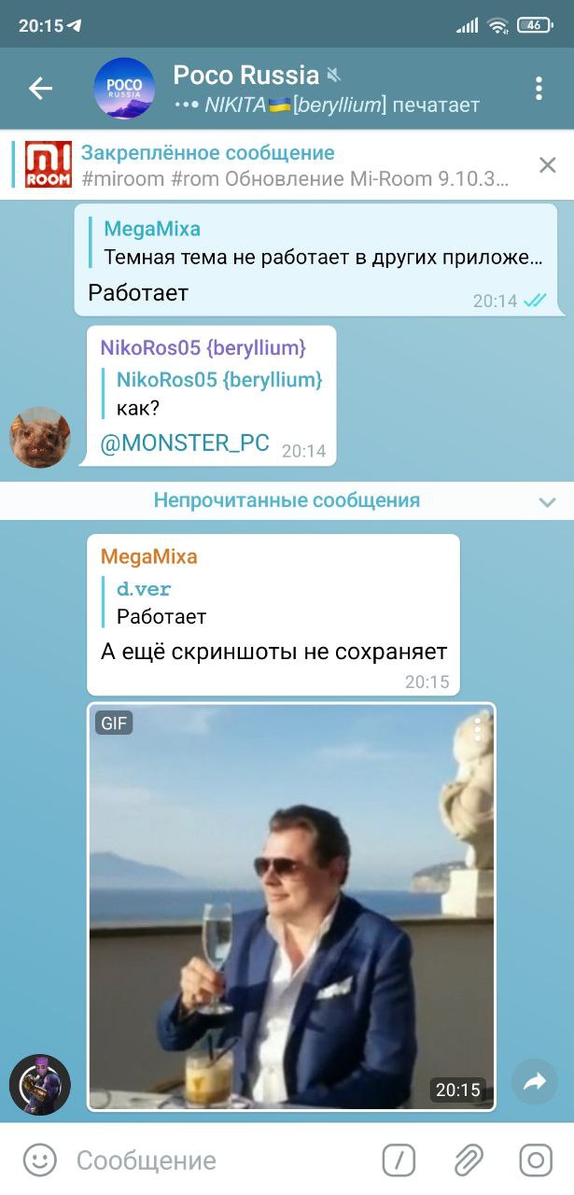The height and width of the screenshot is (1195, 574).
Task: Dismiss the pinned message with X
Action: click(548, 165)
